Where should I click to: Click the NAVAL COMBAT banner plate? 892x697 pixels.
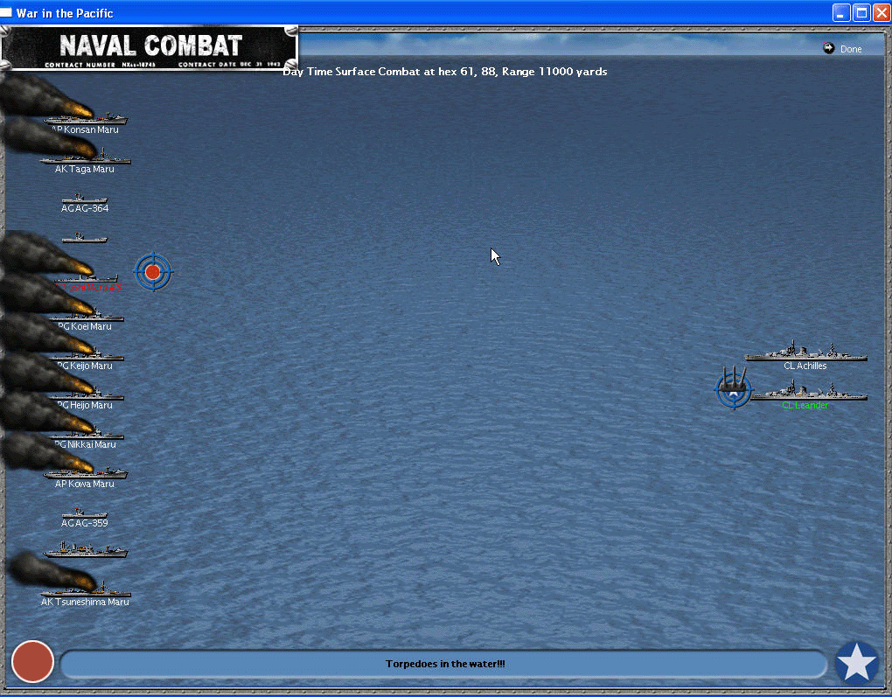150,49
